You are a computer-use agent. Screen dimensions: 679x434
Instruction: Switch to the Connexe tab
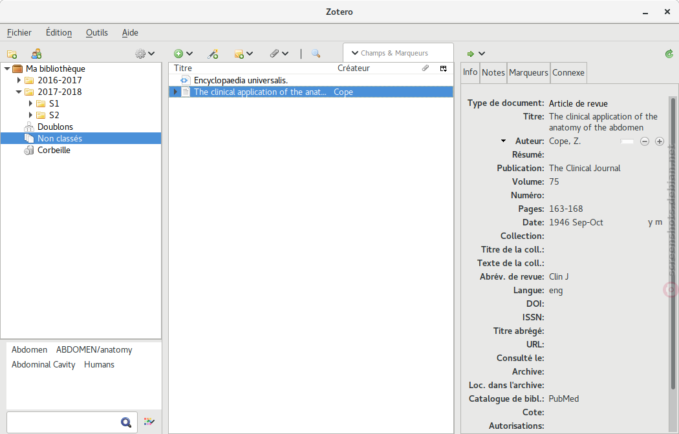click(x=568, y=72)
